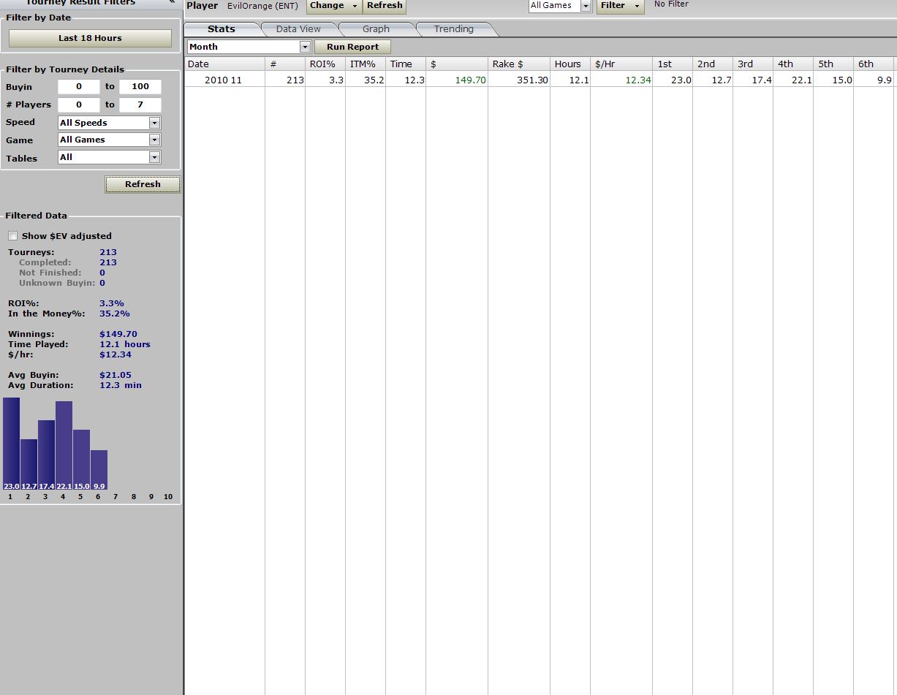Click the maximum # Players field
The image size is (897, 695).
click(x=140, y=105)
